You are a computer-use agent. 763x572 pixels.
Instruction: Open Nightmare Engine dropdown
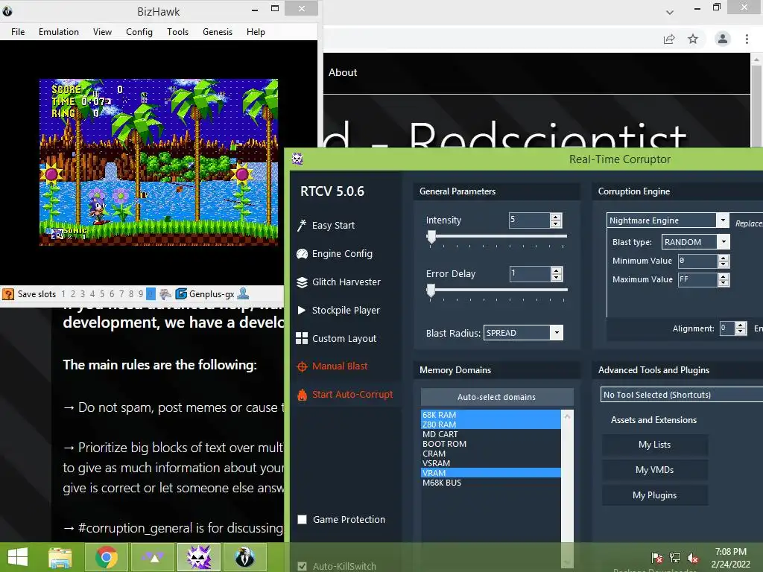[723, 220]
